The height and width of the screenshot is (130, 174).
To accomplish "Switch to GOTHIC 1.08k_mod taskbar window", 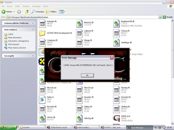I will click(113, 127).
